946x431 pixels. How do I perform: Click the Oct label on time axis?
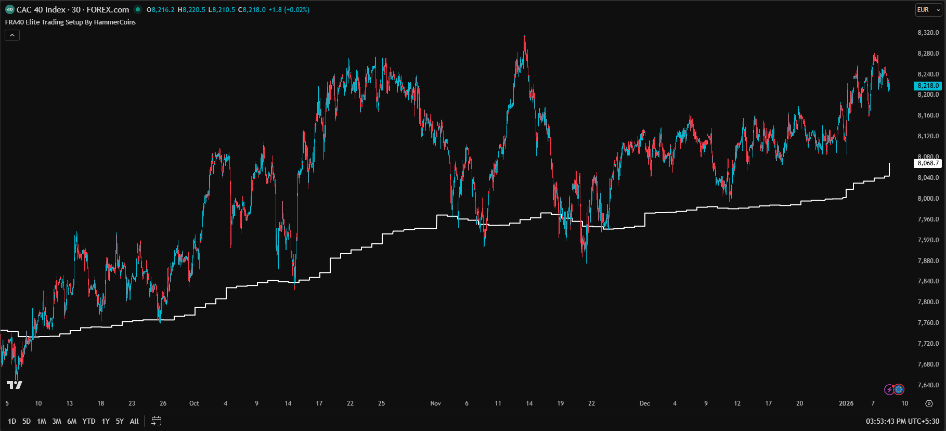[194, 403]
